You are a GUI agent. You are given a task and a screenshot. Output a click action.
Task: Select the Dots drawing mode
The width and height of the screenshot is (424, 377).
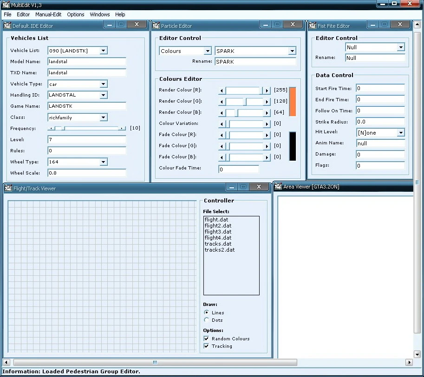207,320
